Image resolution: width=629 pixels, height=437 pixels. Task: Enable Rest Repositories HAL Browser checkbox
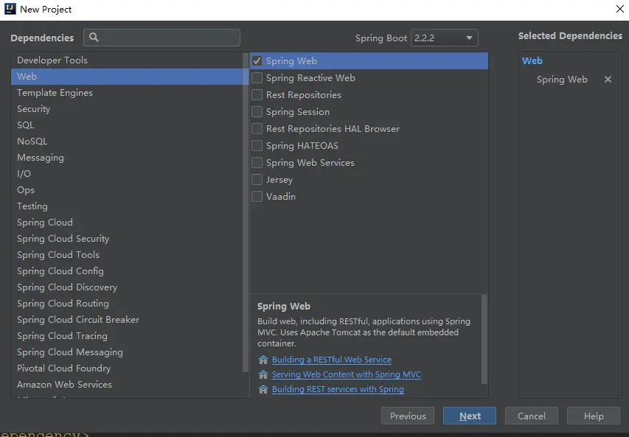coord(257,129)
